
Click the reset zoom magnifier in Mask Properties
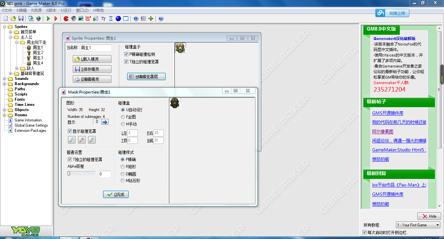click(82, 140)
